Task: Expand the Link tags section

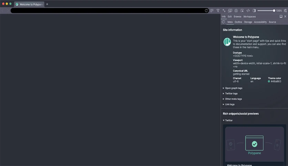Action: pos(229,104)
